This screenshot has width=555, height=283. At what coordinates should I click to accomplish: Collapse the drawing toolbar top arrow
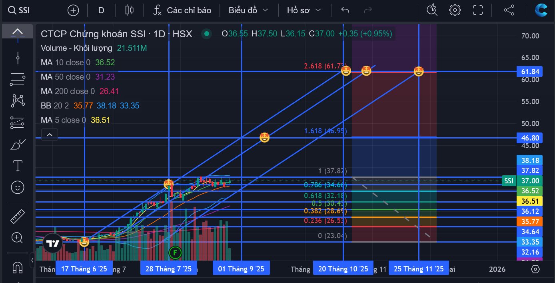[x=18, y=31]
